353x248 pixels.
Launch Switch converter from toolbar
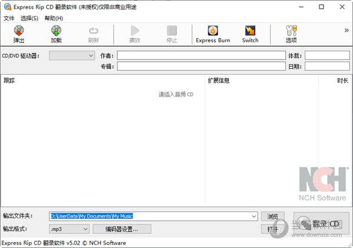pos(250,34)
